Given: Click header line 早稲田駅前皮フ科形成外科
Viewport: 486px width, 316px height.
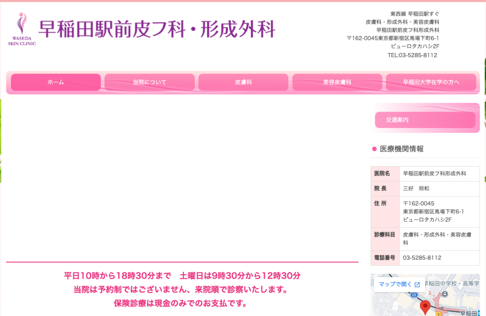Looking at the screenshot, I should tap(408, 30).
